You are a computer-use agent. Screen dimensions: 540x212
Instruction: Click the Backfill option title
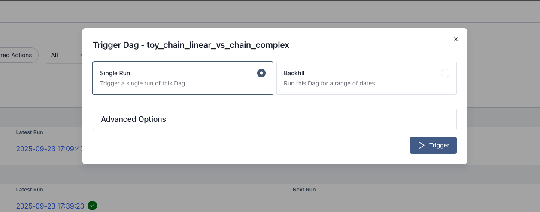(x=294, y=73)
